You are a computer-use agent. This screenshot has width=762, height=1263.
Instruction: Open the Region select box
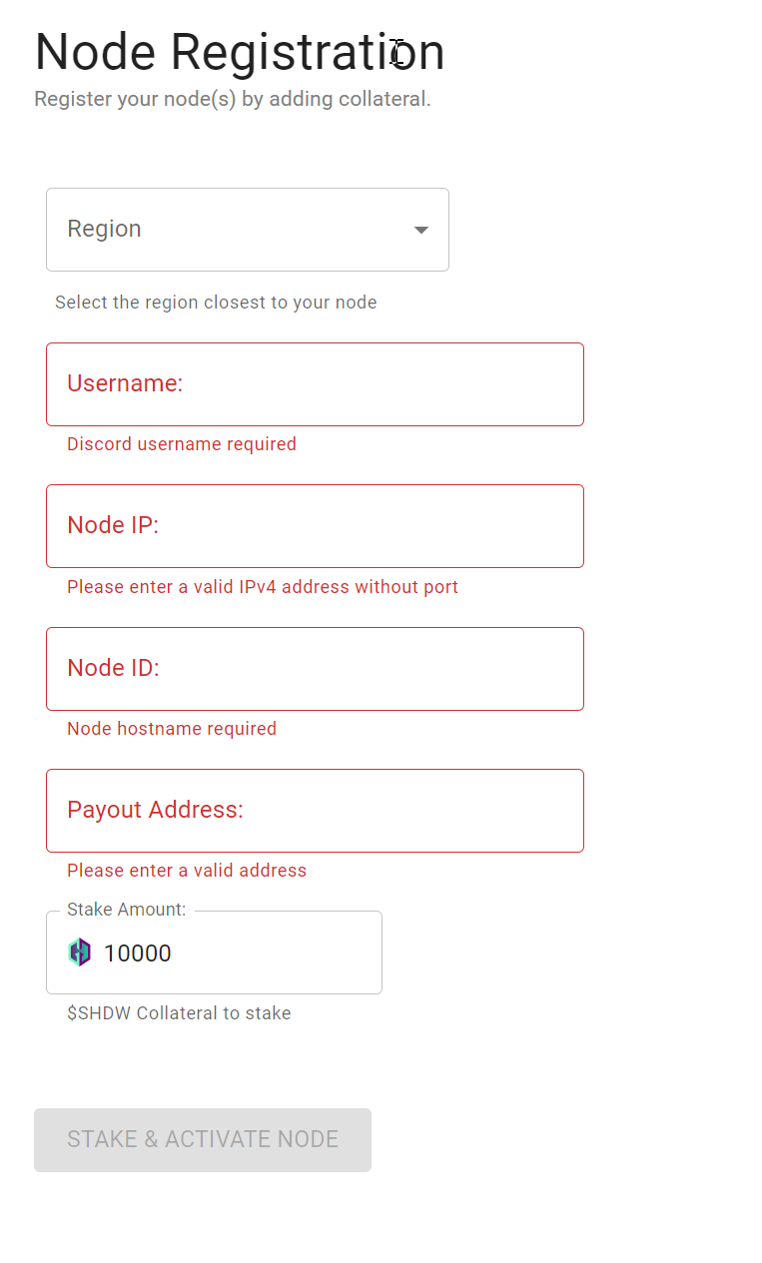click(248, 230)
